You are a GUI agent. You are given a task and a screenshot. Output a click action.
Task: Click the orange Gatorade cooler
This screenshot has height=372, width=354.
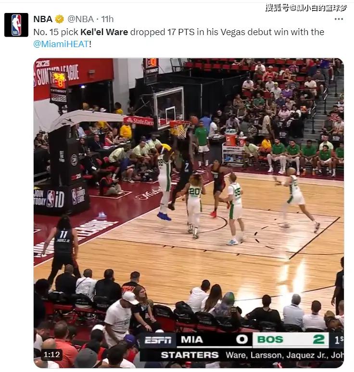230,137
